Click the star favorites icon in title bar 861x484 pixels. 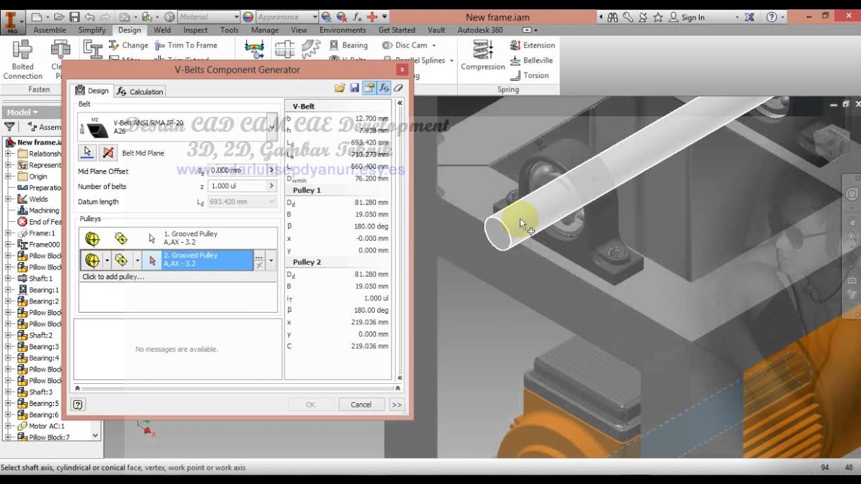tap(658, 17)
